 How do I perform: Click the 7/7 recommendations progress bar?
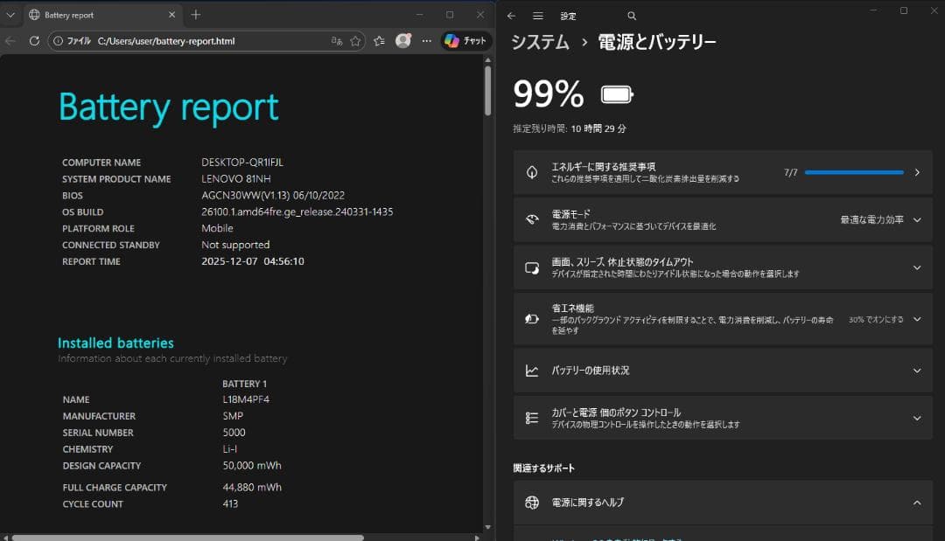point(853,171)
